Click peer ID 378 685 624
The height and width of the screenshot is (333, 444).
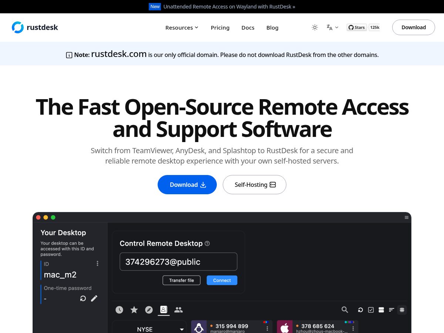click(317, 326)
